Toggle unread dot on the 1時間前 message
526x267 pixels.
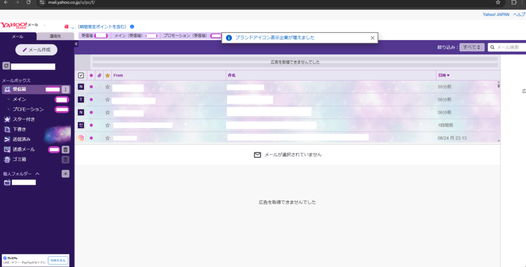click(91, 125)
